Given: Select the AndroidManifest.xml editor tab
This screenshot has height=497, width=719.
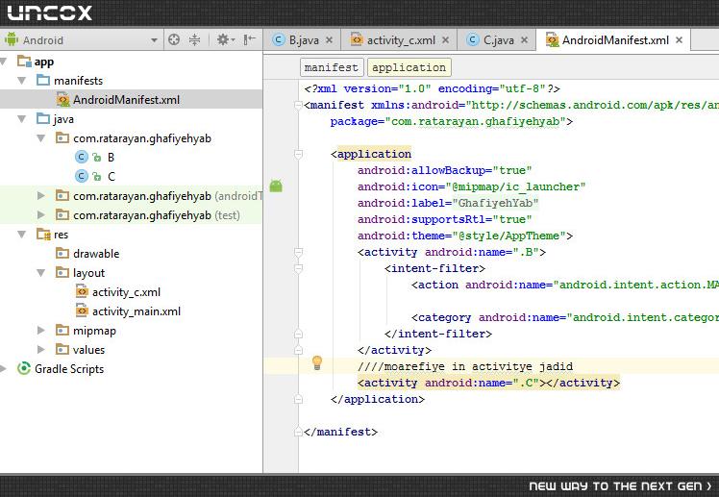Looking at the screenshot, I should 615,40.
